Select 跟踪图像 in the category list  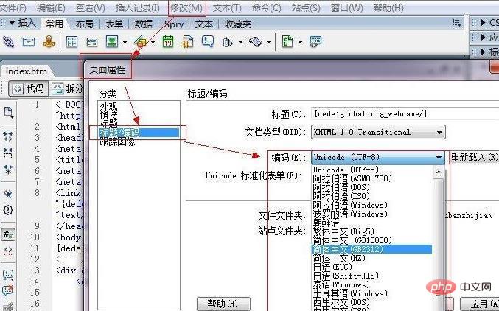[x=117, y=141]
